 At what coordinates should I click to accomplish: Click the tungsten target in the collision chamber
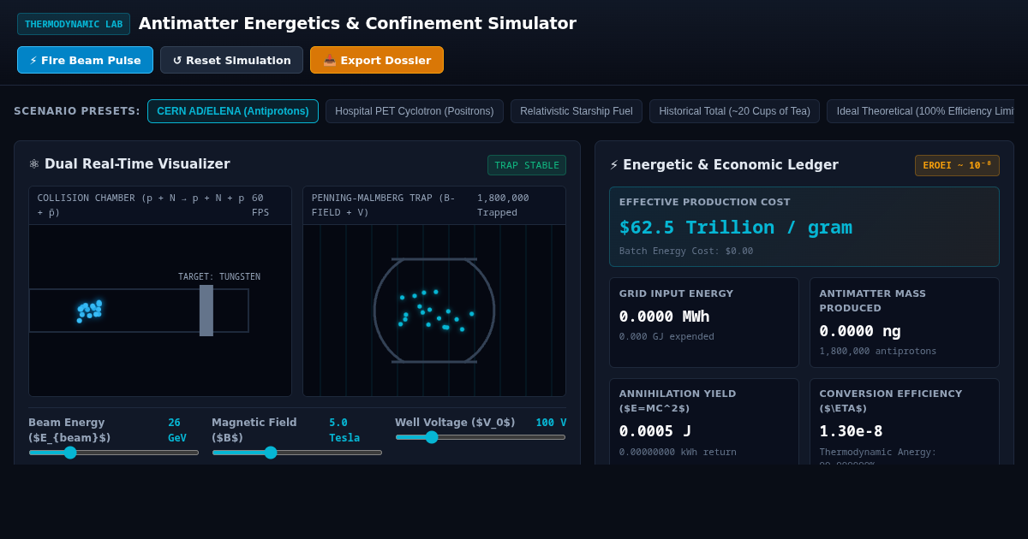pyautogui.click(x=206, y=311)
